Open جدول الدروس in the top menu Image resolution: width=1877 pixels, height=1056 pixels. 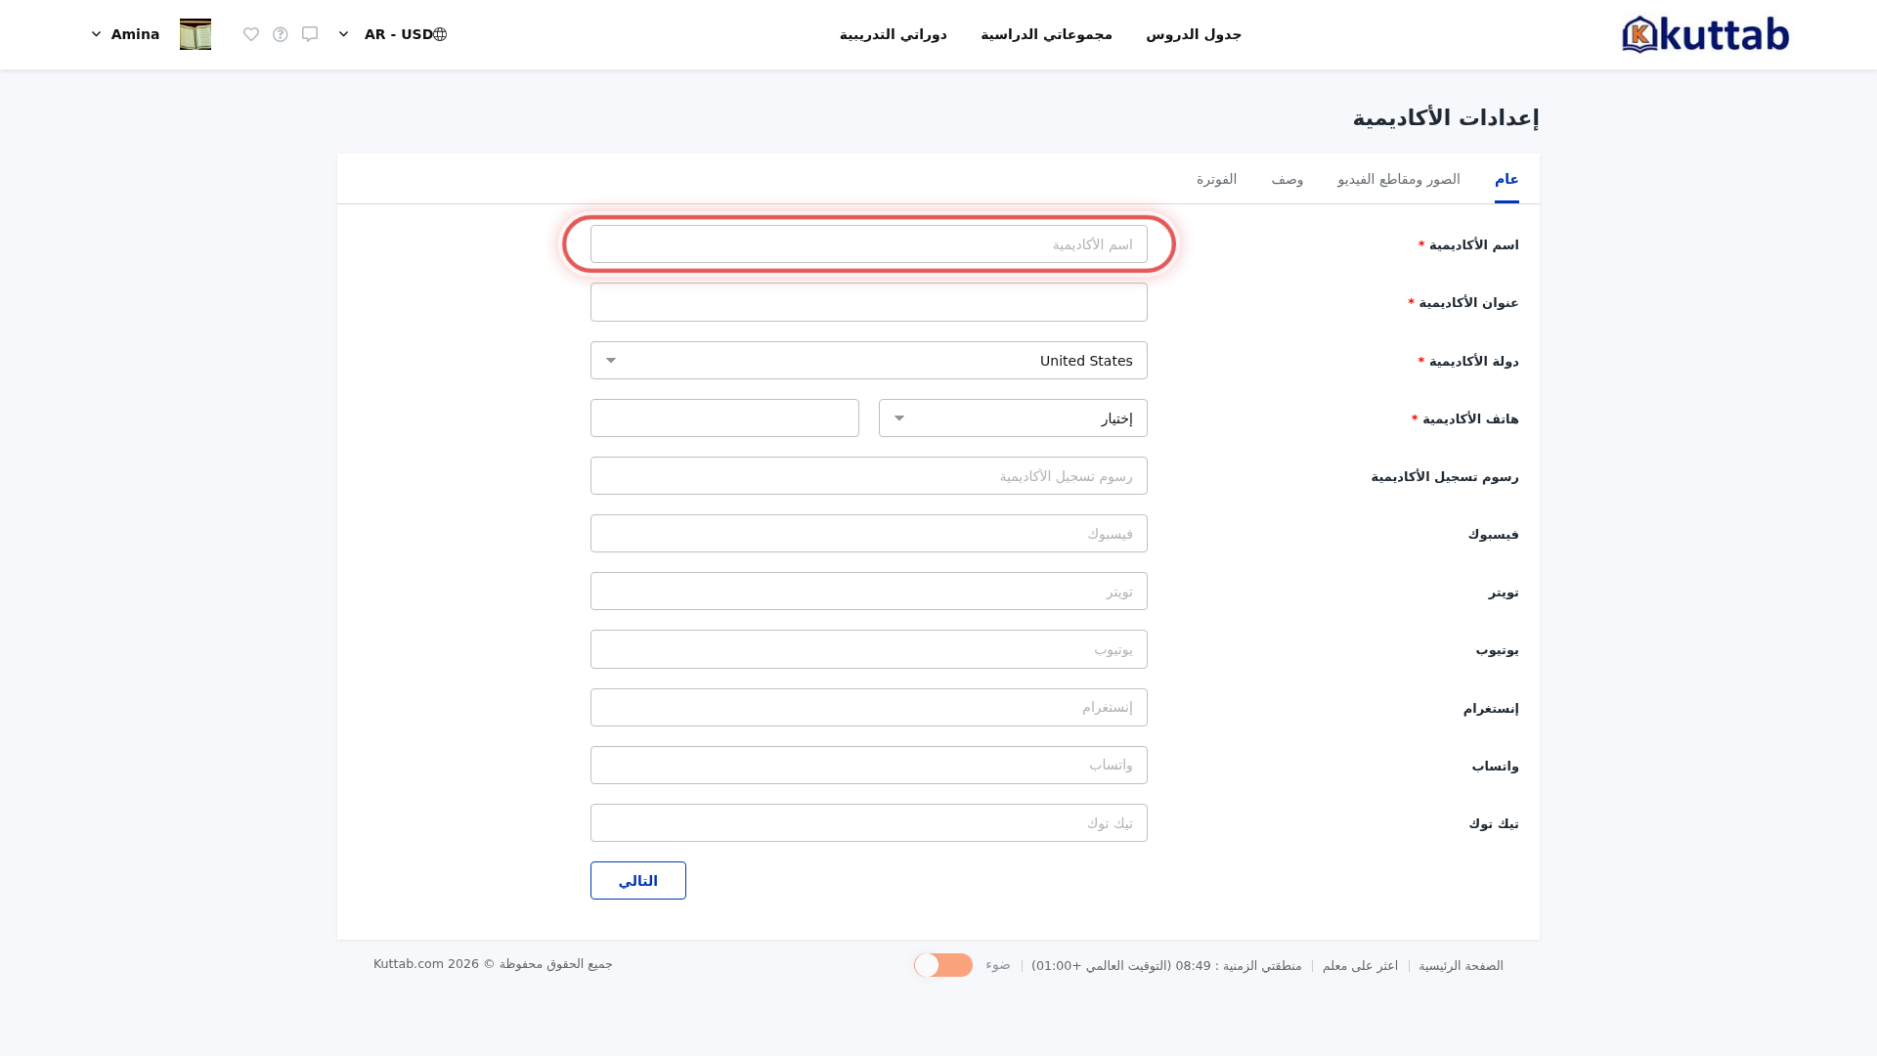coord(1194,34)
